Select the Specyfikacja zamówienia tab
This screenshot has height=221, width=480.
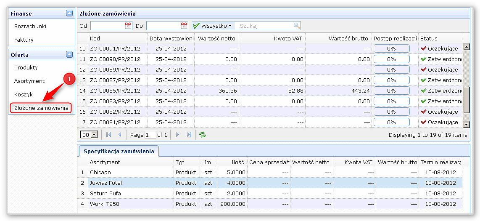point(119,151)
